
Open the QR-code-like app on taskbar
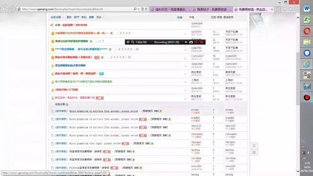point(307,75)
